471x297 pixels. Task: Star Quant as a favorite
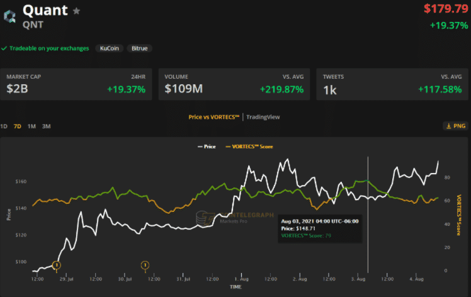pos(77,11)
